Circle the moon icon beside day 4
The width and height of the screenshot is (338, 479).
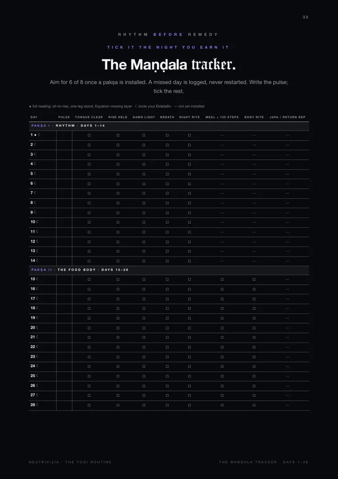click(x=35, y=164)
